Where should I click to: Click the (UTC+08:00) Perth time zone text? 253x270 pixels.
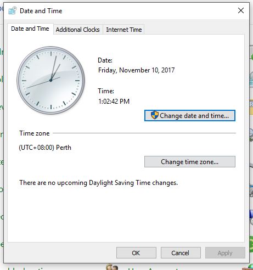45,148
